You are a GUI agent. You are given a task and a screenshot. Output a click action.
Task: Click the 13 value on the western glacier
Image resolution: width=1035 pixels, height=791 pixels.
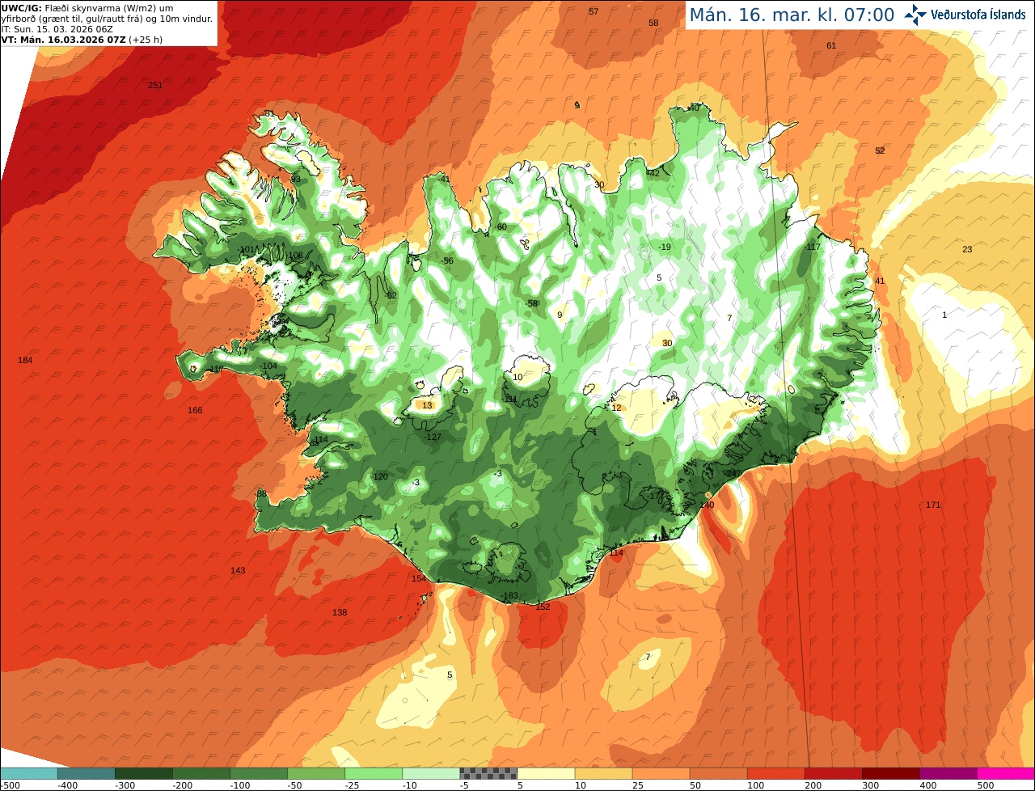(427, 405)
